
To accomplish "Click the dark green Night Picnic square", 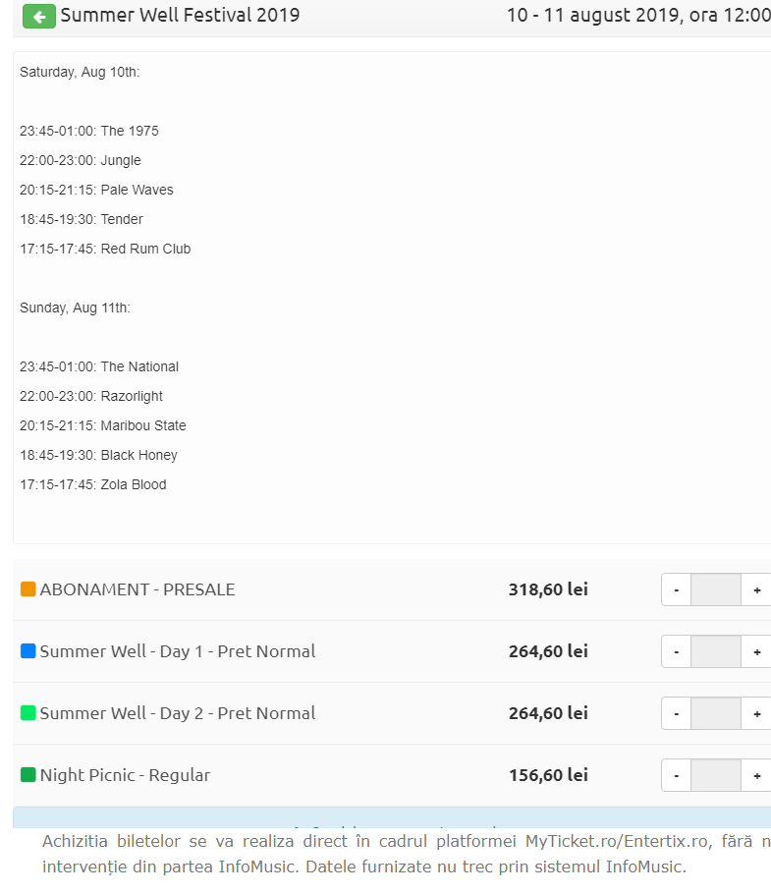I will point(28,775).
